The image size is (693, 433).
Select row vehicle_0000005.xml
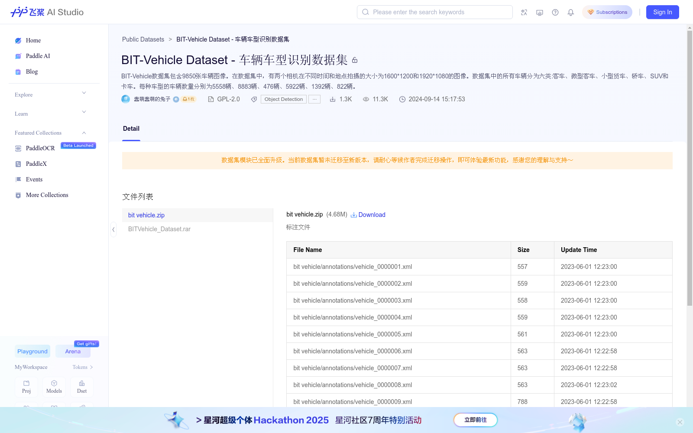pyautogui.click(x=479, y=334)
